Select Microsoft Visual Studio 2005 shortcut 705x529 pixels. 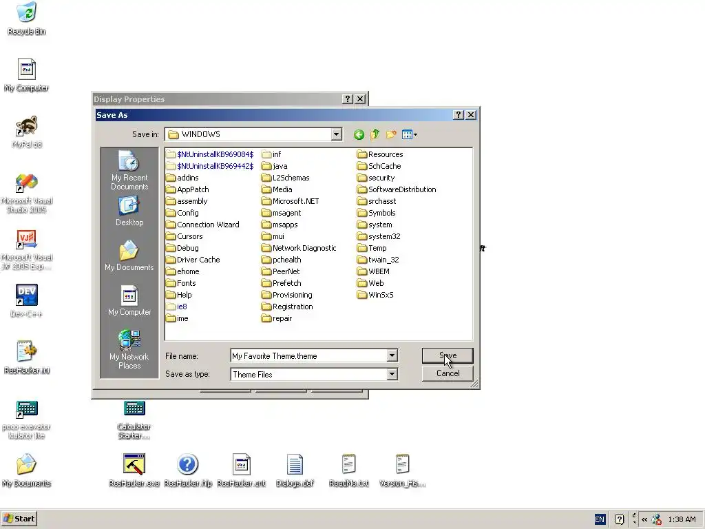pos(27,194)
